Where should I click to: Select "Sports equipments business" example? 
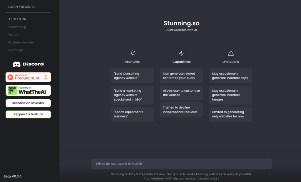tap(133, 114)
